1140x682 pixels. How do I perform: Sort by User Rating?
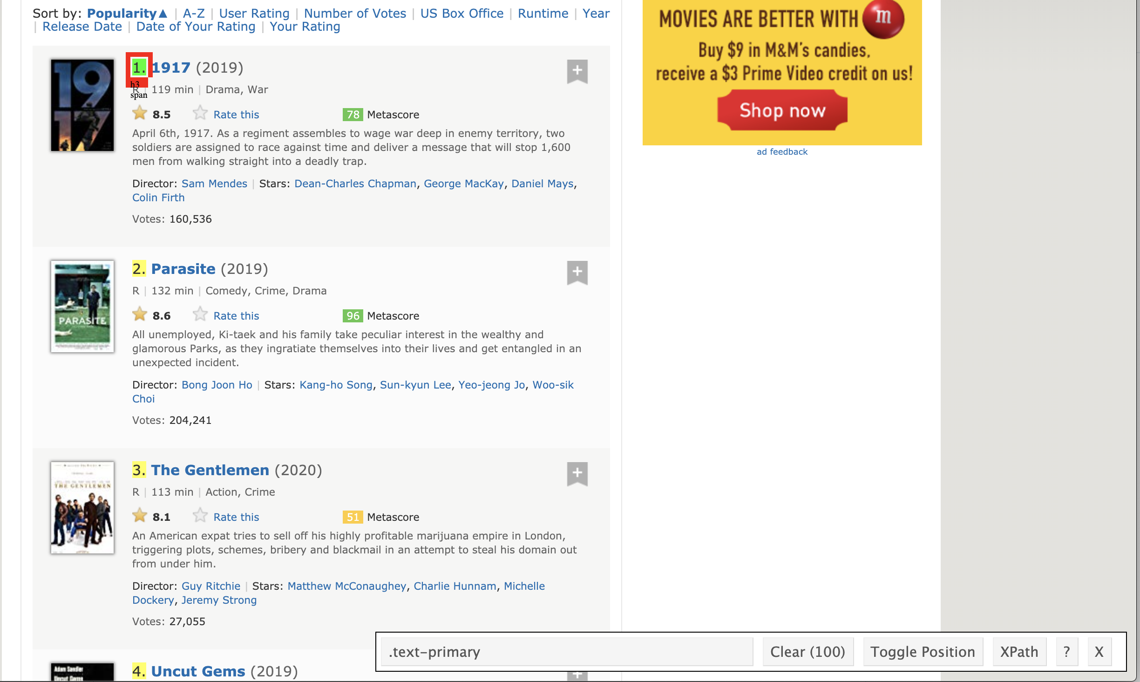254,14
